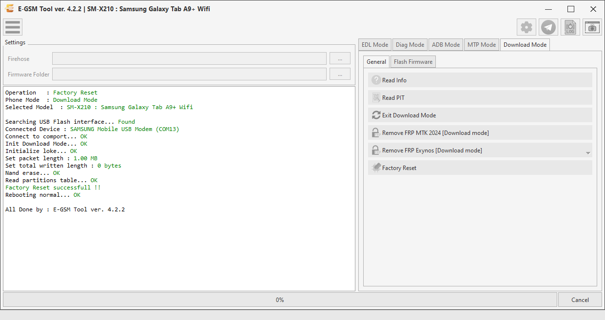
Task: Click the E-GSM Tool title bar logo
Action: pyautogui.click(x=9, y=9)
